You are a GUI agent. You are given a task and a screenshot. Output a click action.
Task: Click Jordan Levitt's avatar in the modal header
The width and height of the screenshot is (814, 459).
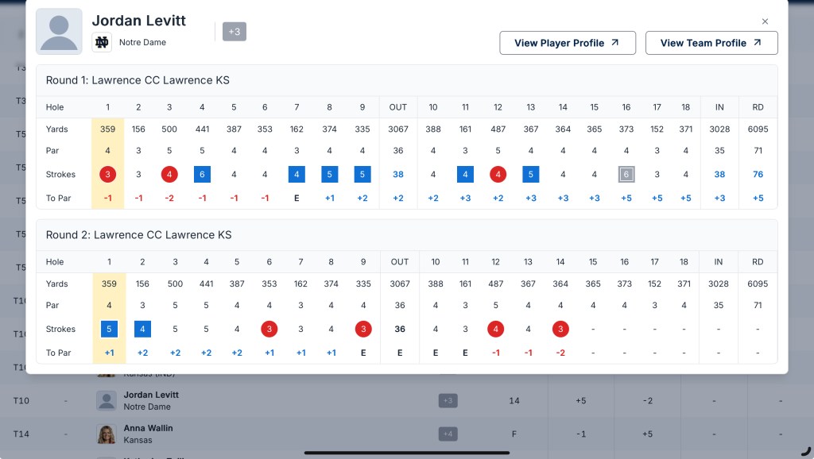click(x=59, y=32)
